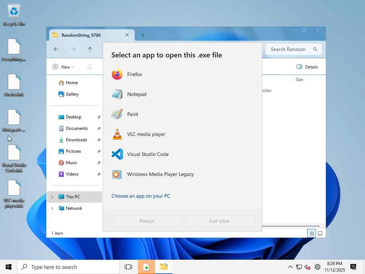This screenshot has width=365, height=274.
Task: Open the pinned Videos folder
Action: coord(68,174)
